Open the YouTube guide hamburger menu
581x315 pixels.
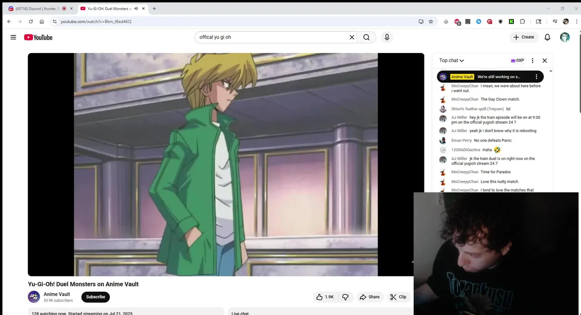click(13, 37)
